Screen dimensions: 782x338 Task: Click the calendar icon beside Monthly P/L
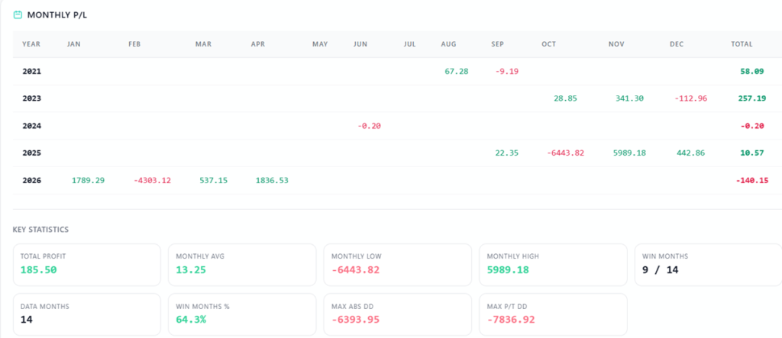pos(18,14)
